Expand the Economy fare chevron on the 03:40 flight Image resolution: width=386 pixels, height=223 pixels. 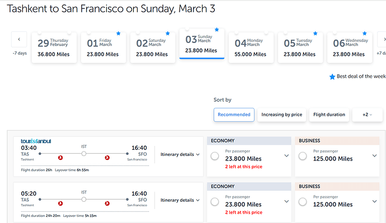tap(286, 155)
